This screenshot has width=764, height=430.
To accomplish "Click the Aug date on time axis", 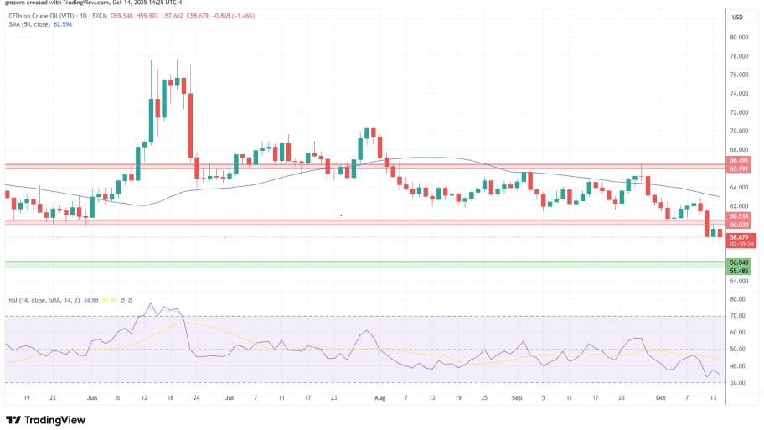I will click(x=379, y=399).
